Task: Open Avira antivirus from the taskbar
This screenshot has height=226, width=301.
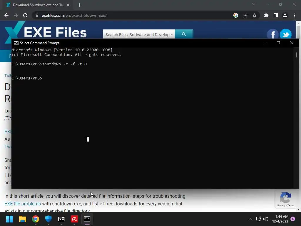Action: click(74, 219)
